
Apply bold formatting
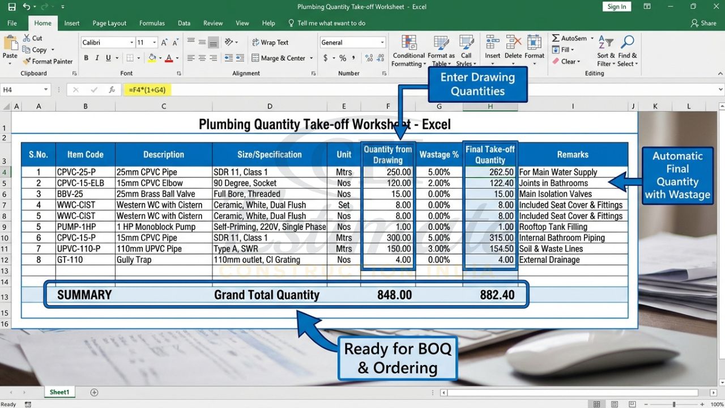[86, 58]
